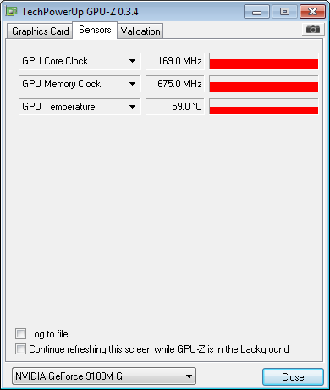330x390 pixels.
Task: Click the Close button
Action: [293, 377]
